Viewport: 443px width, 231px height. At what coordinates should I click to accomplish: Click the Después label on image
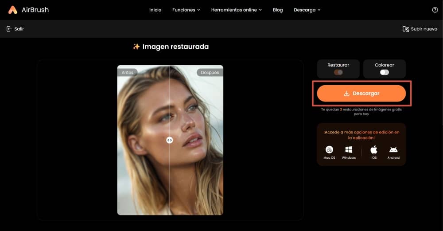coord(210,73)
